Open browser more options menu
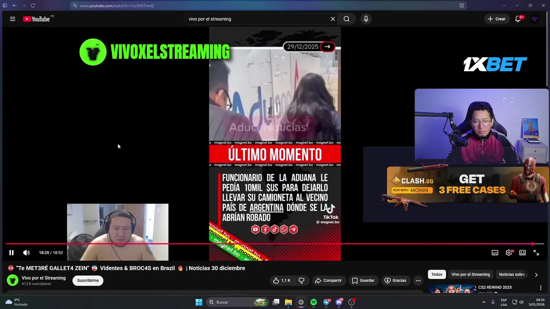The image size is (550, 309). pos(504,6)
